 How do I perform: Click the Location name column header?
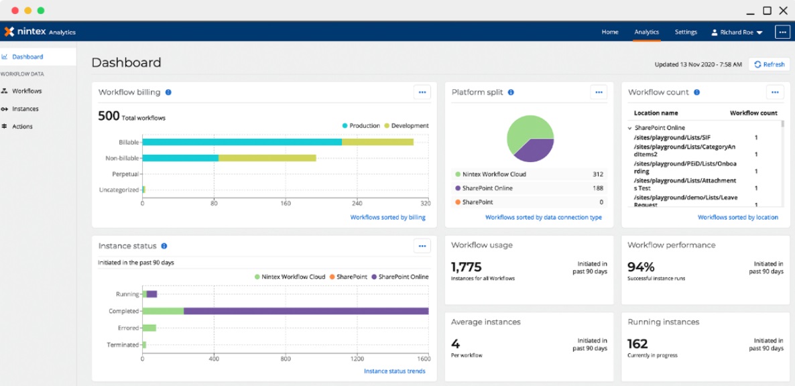pyautogui.click(x=656, y=113)
